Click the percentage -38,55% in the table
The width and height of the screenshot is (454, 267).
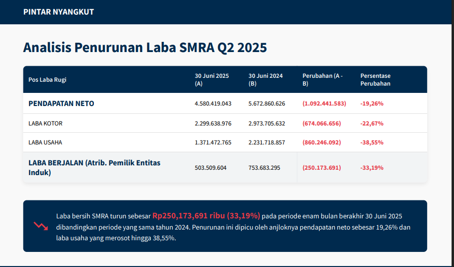[x=372, y=142]
